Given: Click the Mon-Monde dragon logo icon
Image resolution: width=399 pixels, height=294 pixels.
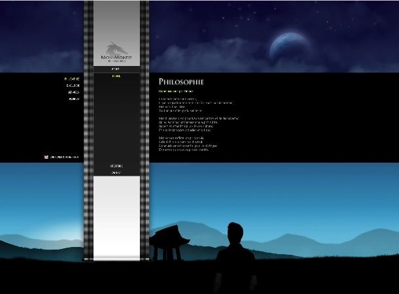Looking at the screenshot, I should (x=116, y=48).
